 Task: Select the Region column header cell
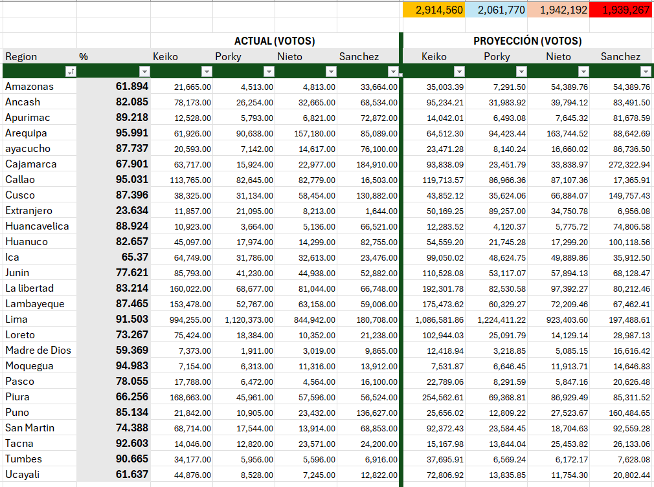(39, 56)
